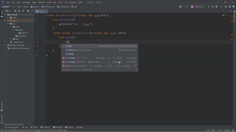This screenshot has width=236, height=132.
Task: Click the Code With Me user icon
Action: click(x=181, y=7)
